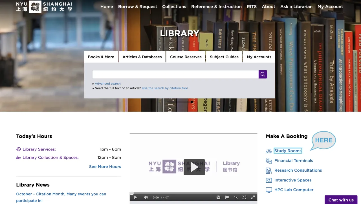Switch to Articles & Databases tab
The width and height of the screenshot is (361, 204).
click(x=142, y=57)
